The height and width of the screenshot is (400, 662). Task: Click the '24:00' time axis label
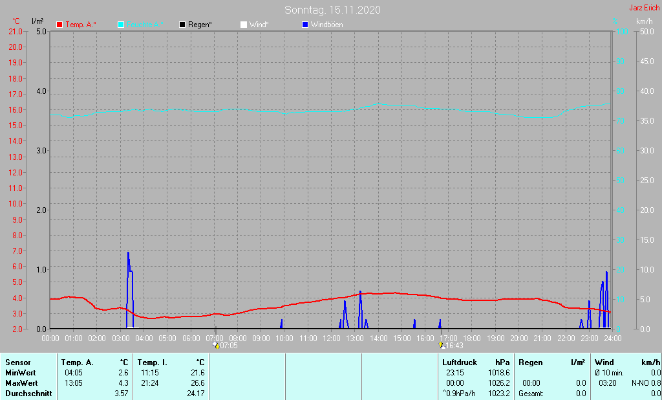613,339
